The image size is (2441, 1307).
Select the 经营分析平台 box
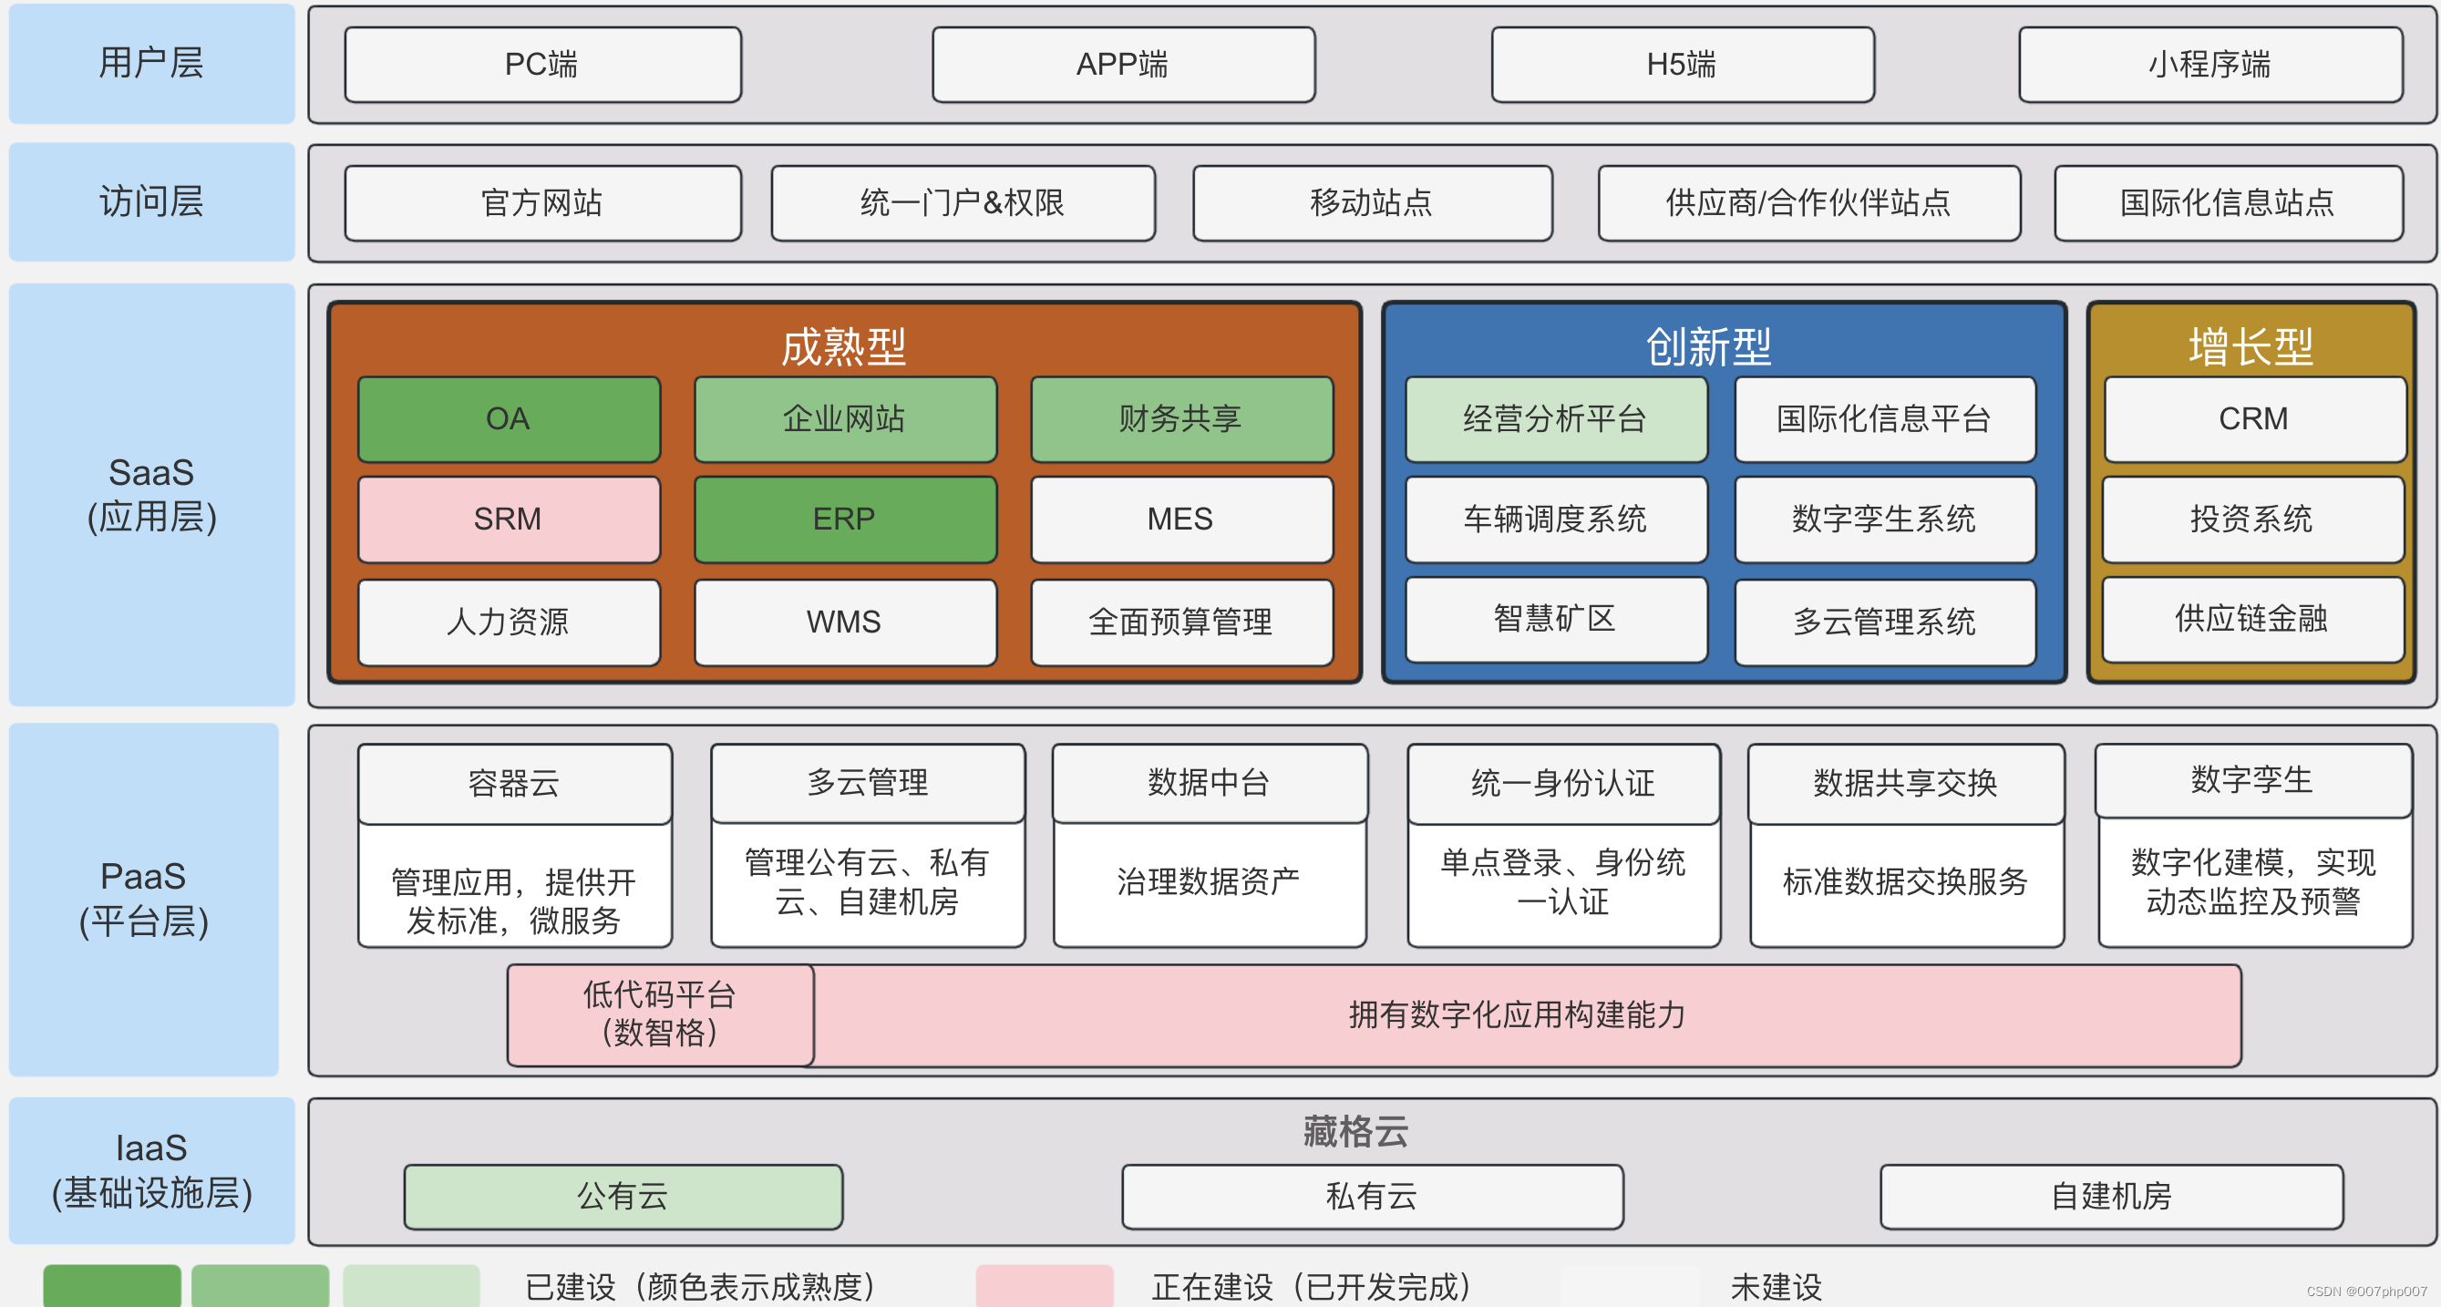[x=1556, y=419]
